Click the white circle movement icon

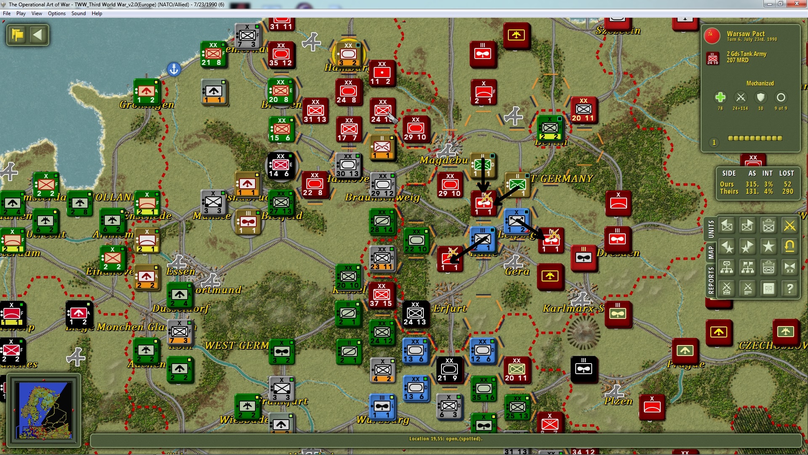(x=781, y=97)
